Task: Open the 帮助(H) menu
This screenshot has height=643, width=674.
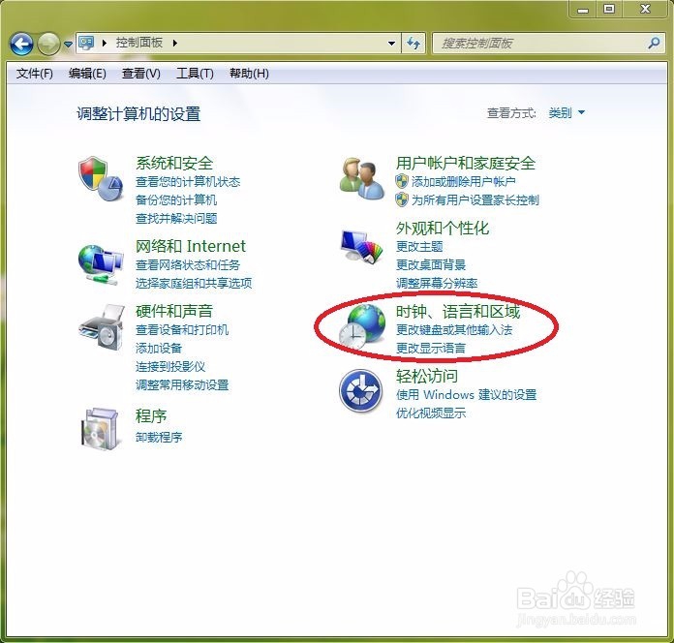Action: [249, 74]
